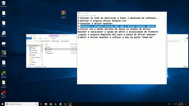
Task: Open Notepad Edit menu
Action: (x=82, y=16)
